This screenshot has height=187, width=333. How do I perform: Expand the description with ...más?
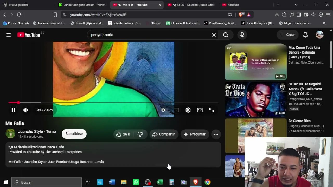(x=99, y=162)
